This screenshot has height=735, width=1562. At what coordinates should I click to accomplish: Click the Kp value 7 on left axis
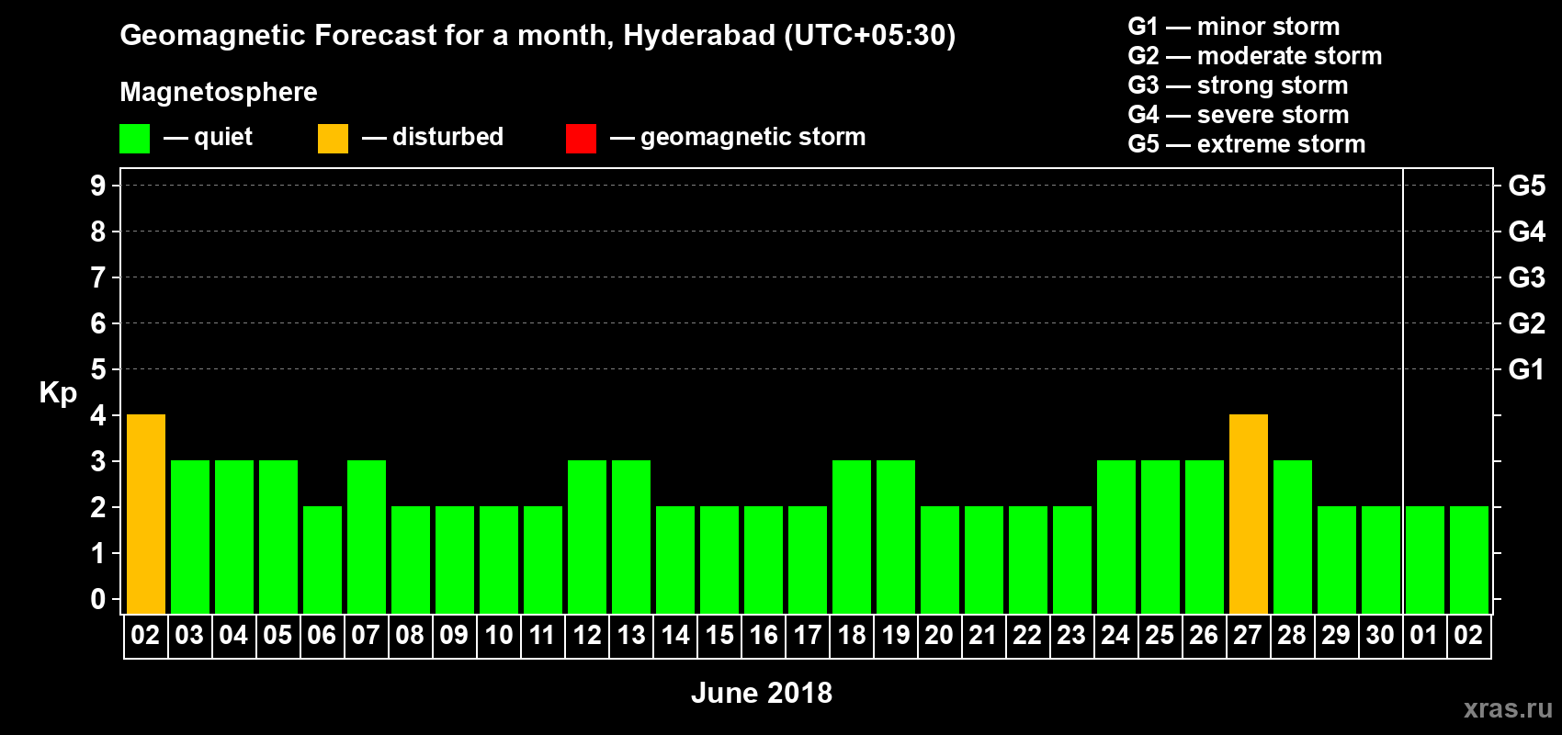pos(98,277)
